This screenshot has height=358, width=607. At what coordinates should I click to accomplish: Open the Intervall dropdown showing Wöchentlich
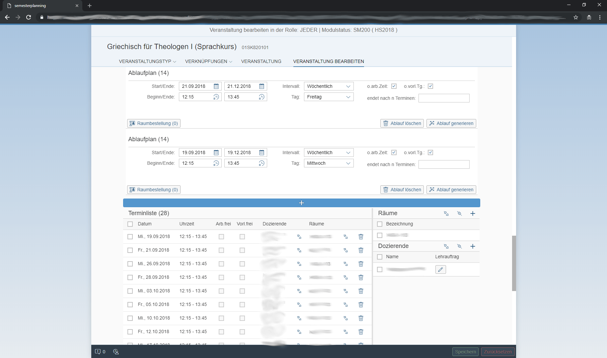[x=328, y=86]
